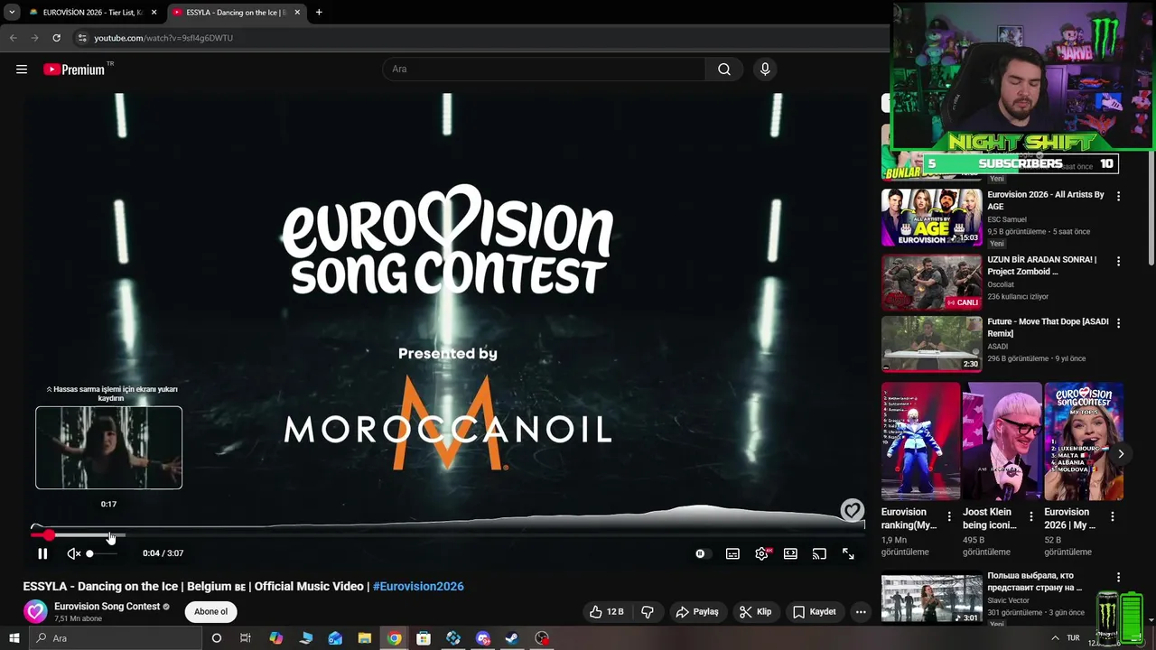Click the heart icon above progress bar

tap(852, 511)
